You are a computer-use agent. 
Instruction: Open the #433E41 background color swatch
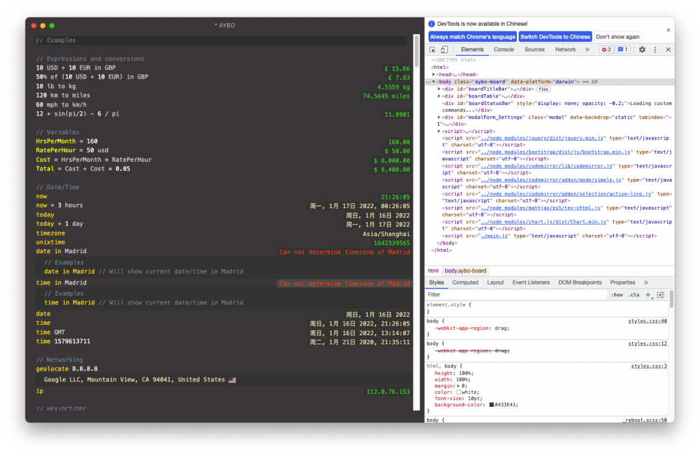(492, 405)
